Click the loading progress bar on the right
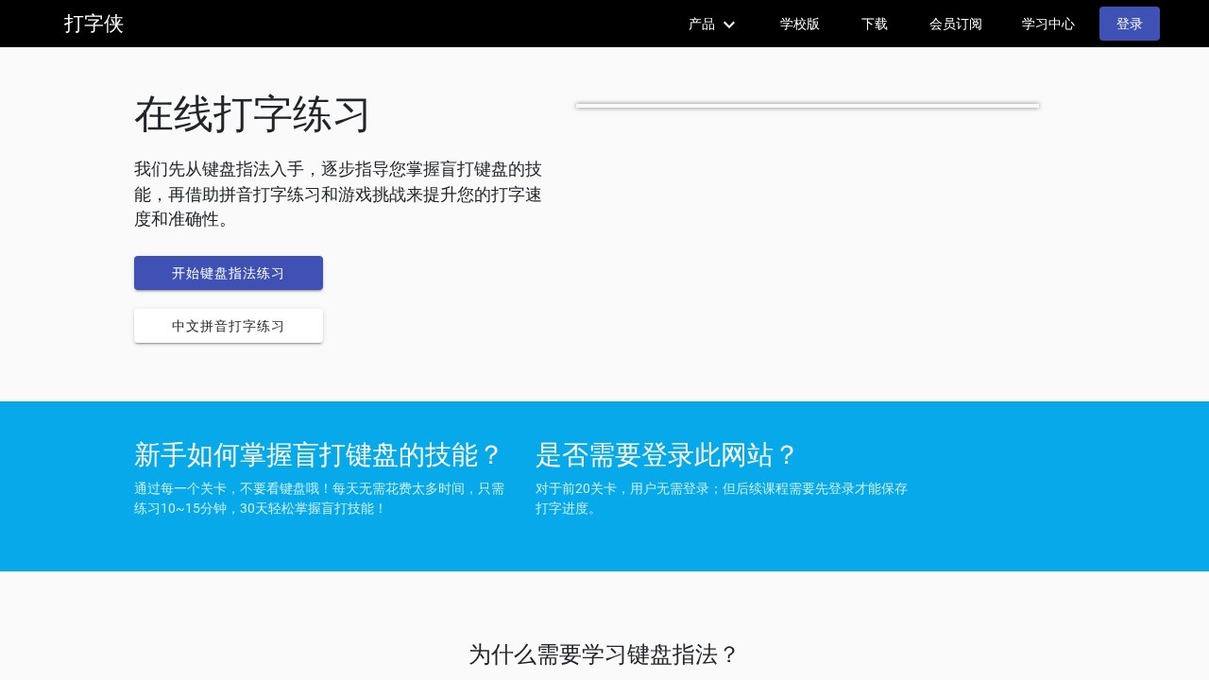Viewport: 1209px width, 680px height. [807, 105]
